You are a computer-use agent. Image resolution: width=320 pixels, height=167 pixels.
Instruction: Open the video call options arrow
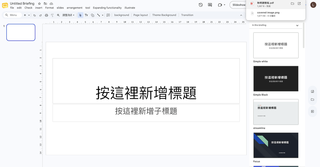(224, 5)
